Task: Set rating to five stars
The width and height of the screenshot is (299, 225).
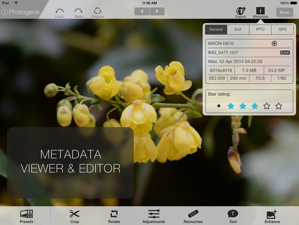Action: (x=279, y=106)
